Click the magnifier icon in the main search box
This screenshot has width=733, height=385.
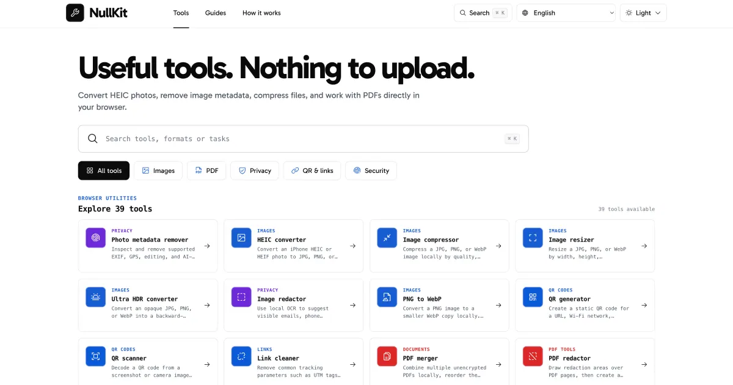click(x=93, y=139)
